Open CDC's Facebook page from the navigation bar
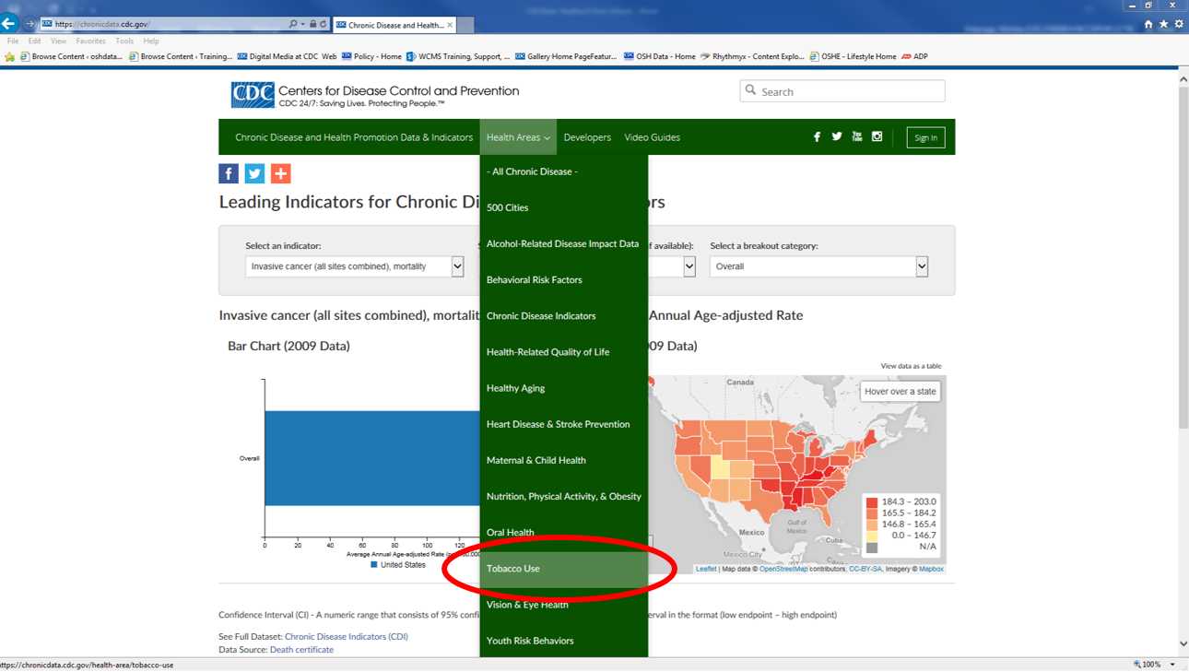 [x=817, y=136]
